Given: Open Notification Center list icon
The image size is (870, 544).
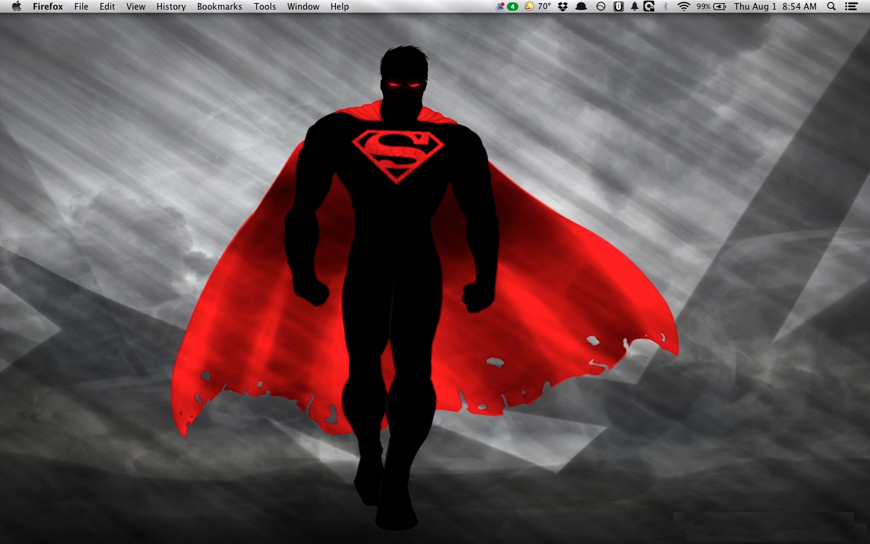Looking at the screenshot, I should click(851, 7).
